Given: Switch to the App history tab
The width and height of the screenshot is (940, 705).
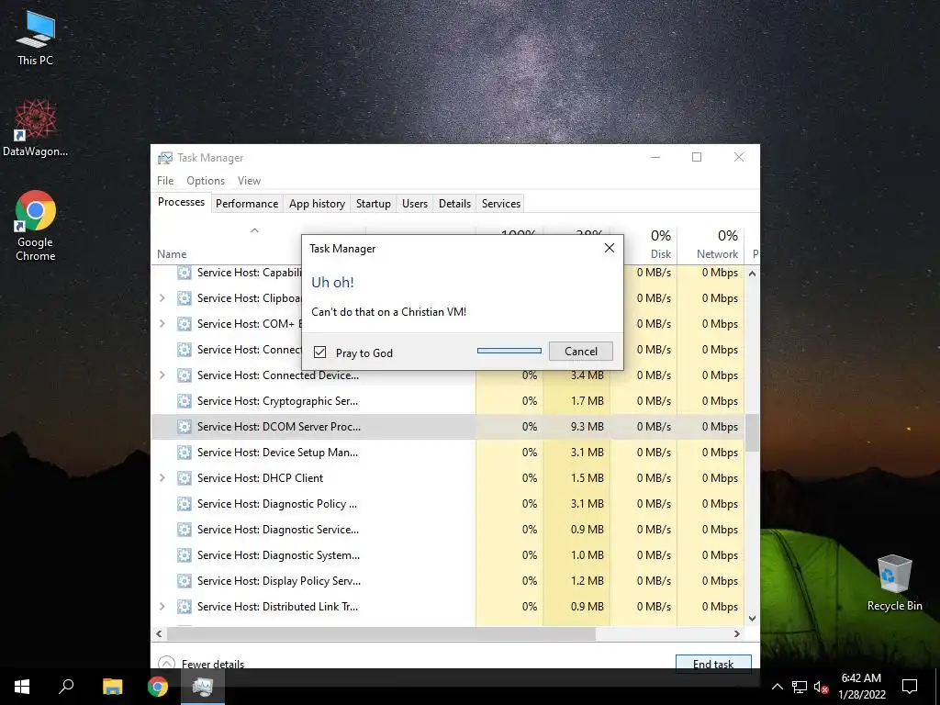Looking at the screenshot, I should coord(317,204).
